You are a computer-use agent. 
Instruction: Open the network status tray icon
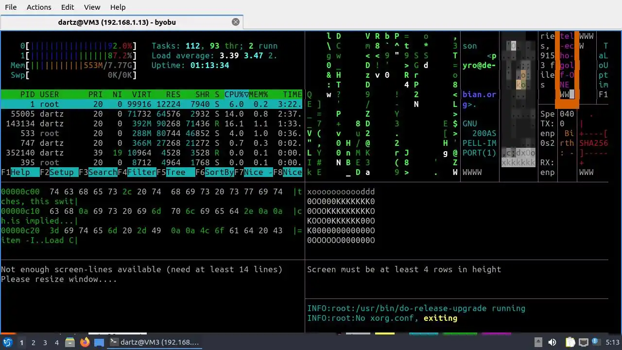pyautogui.click(x=583, y=342)
